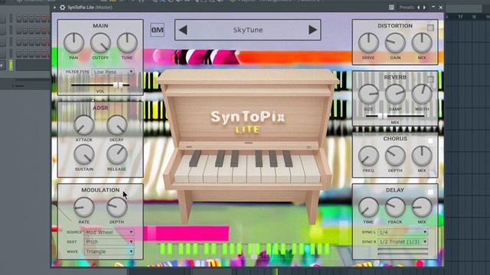
Task: Click the Delay FBACK knob
Action: point(395,207)
